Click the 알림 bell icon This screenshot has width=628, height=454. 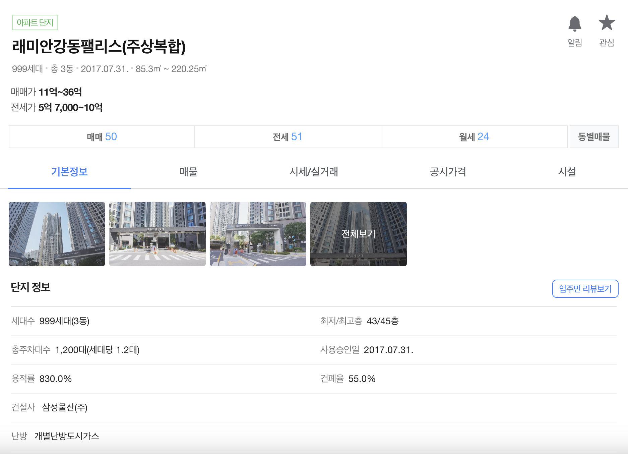575,24
